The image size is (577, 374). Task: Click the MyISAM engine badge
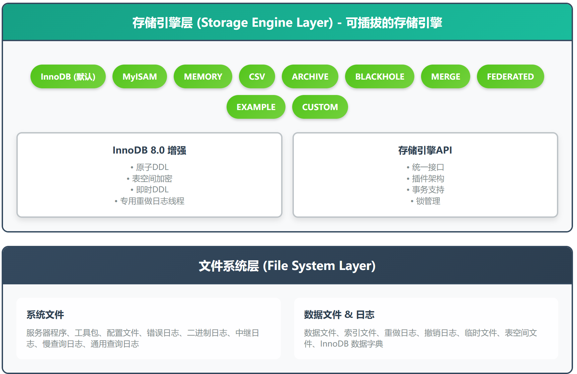pos(140,76)
